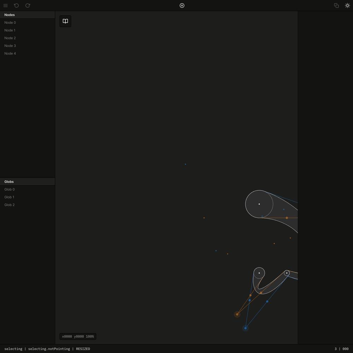Screen dimensions: 353x353
Task: Click the redo arrow icon
Action: [x=28, y=5]
